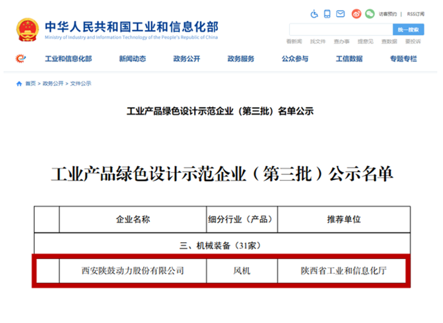The width and height of the screenshot is (443, 323).
Task: Click the home icon in the breadcrumb
Action: pyautogui.click(x=19, y=84)
